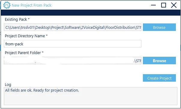Screen dimensions: 181x109
Task: Minimize the New Project From Pack window
Action: (x=153, y=5)
